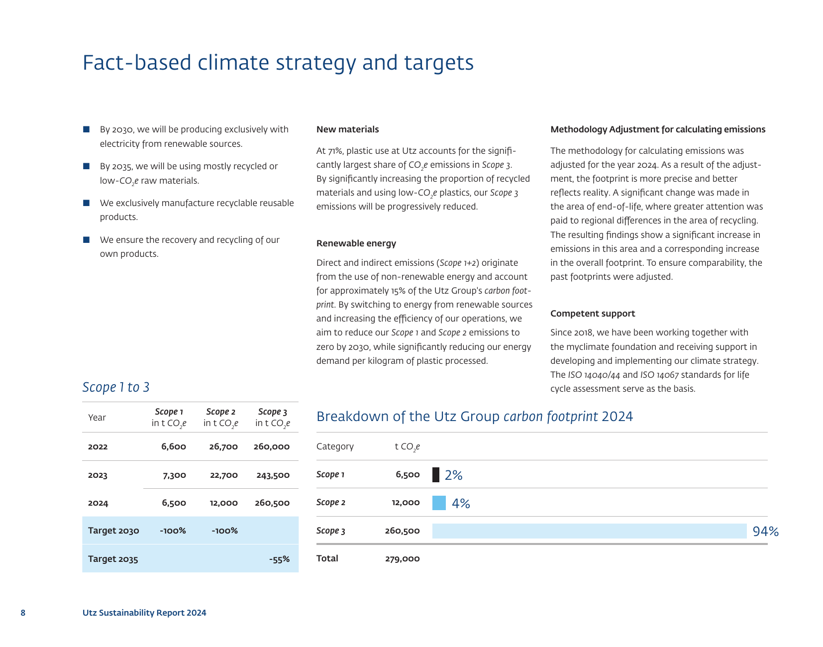This screenshot has width=823, height=647.
Task: Click the "2%" percentage label
Action: 454,475
